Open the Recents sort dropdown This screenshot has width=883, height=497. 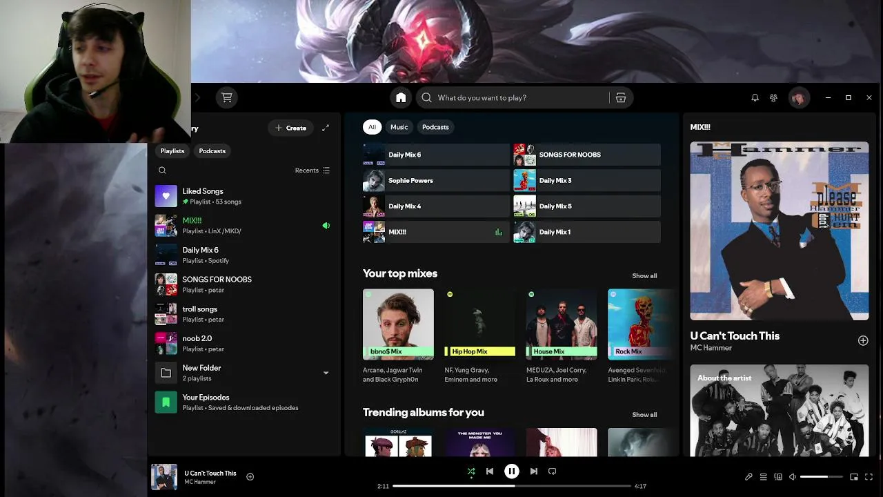[312, 170]
